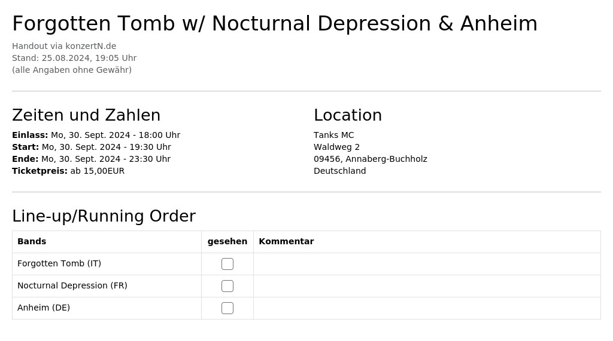
Task: Click the Ticketpreis ab 15,00EUR line
Action: tap(68, 171)
